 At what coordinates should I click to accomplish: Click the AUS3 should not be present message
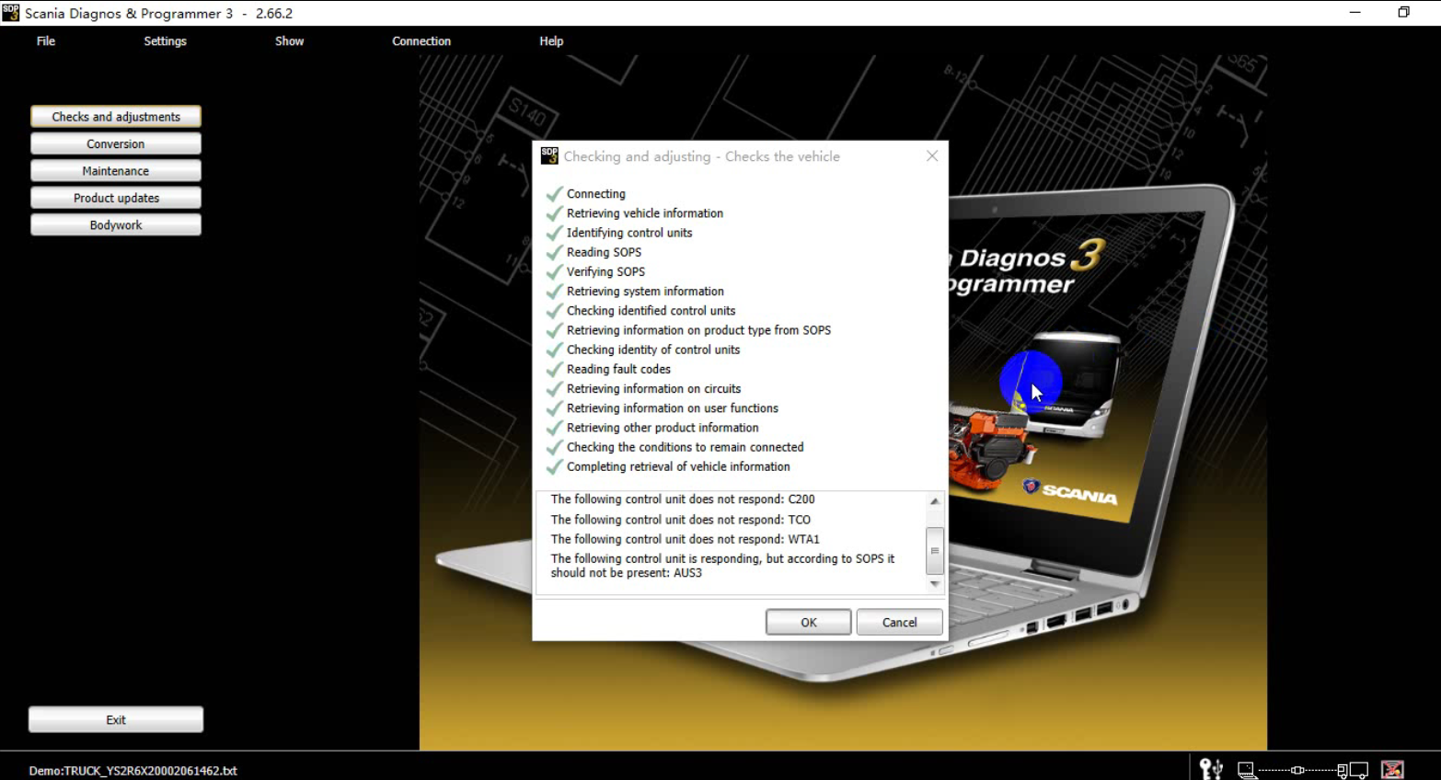tap(722, 566)
